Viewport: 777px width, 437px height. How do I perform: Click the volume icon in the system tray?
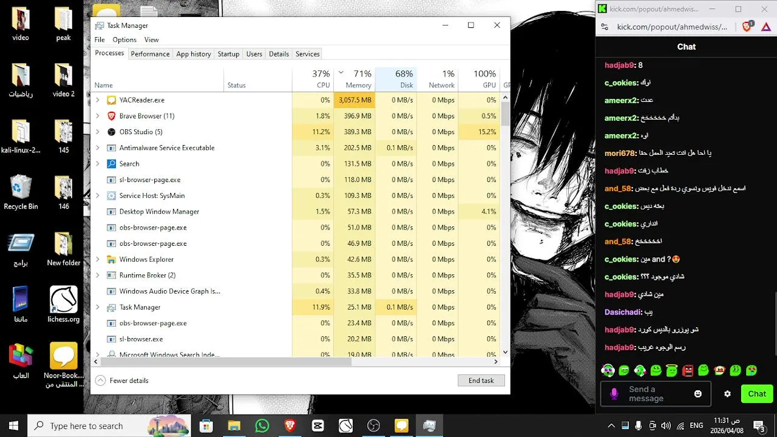666,425
